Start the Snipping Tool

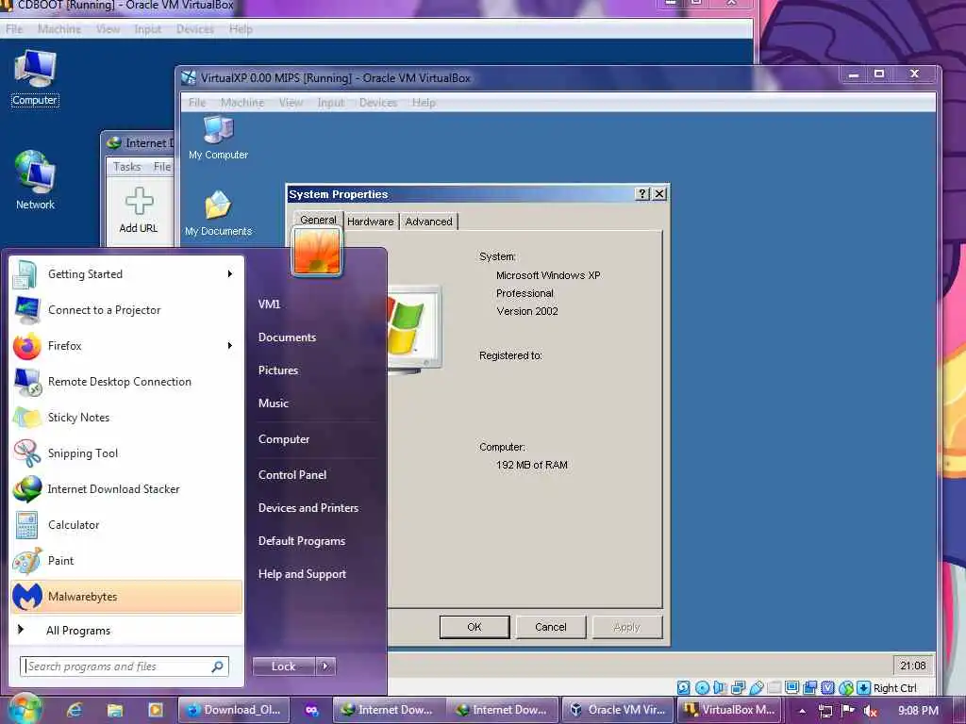tap(126, 453)
